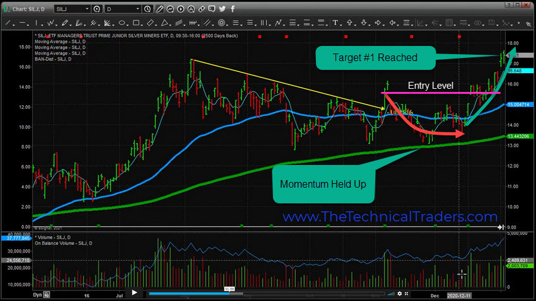Screen dimensions: 536x301
Task: Select the parallel lines tool
Action: pyautogui.click(x=206, y=23)
